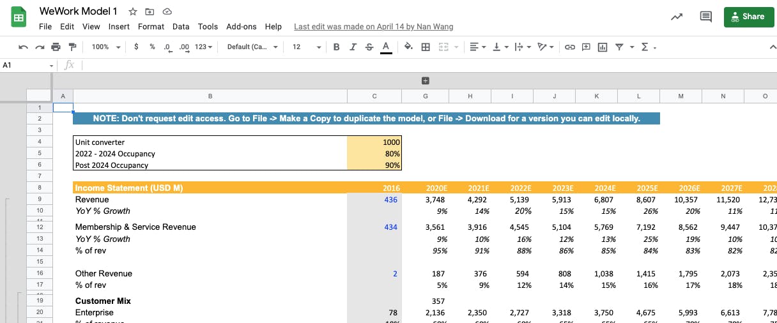Print the spreadsheet using the printer icon
777x323 pixels.
(x=56, y=47)
